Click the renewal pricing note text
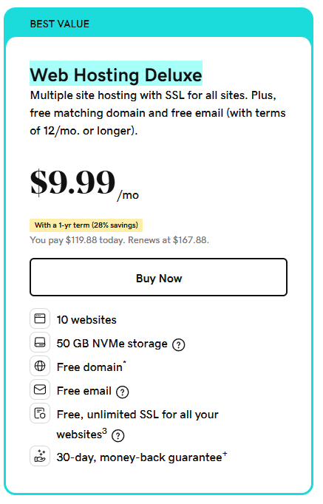The width and height of the screenshot is (323, 504). coord(119,239)
